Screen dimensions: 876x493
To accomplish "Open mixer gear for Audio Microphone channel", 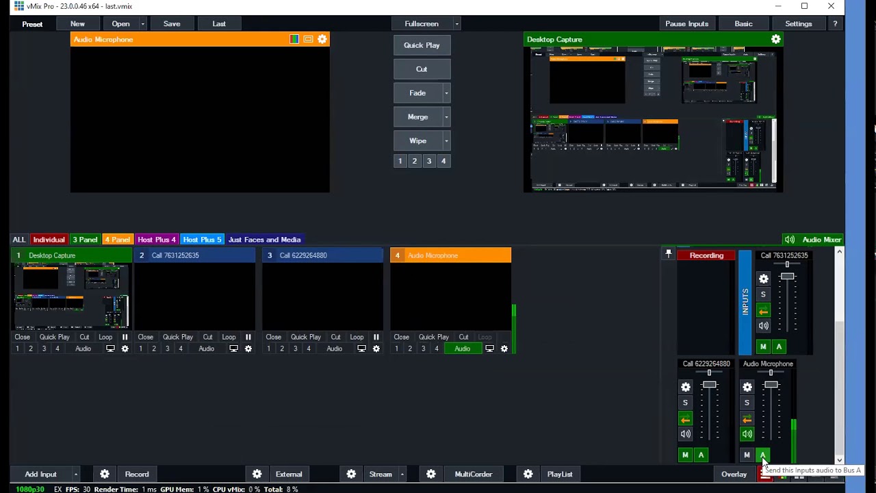I will (x=747, y=387).
